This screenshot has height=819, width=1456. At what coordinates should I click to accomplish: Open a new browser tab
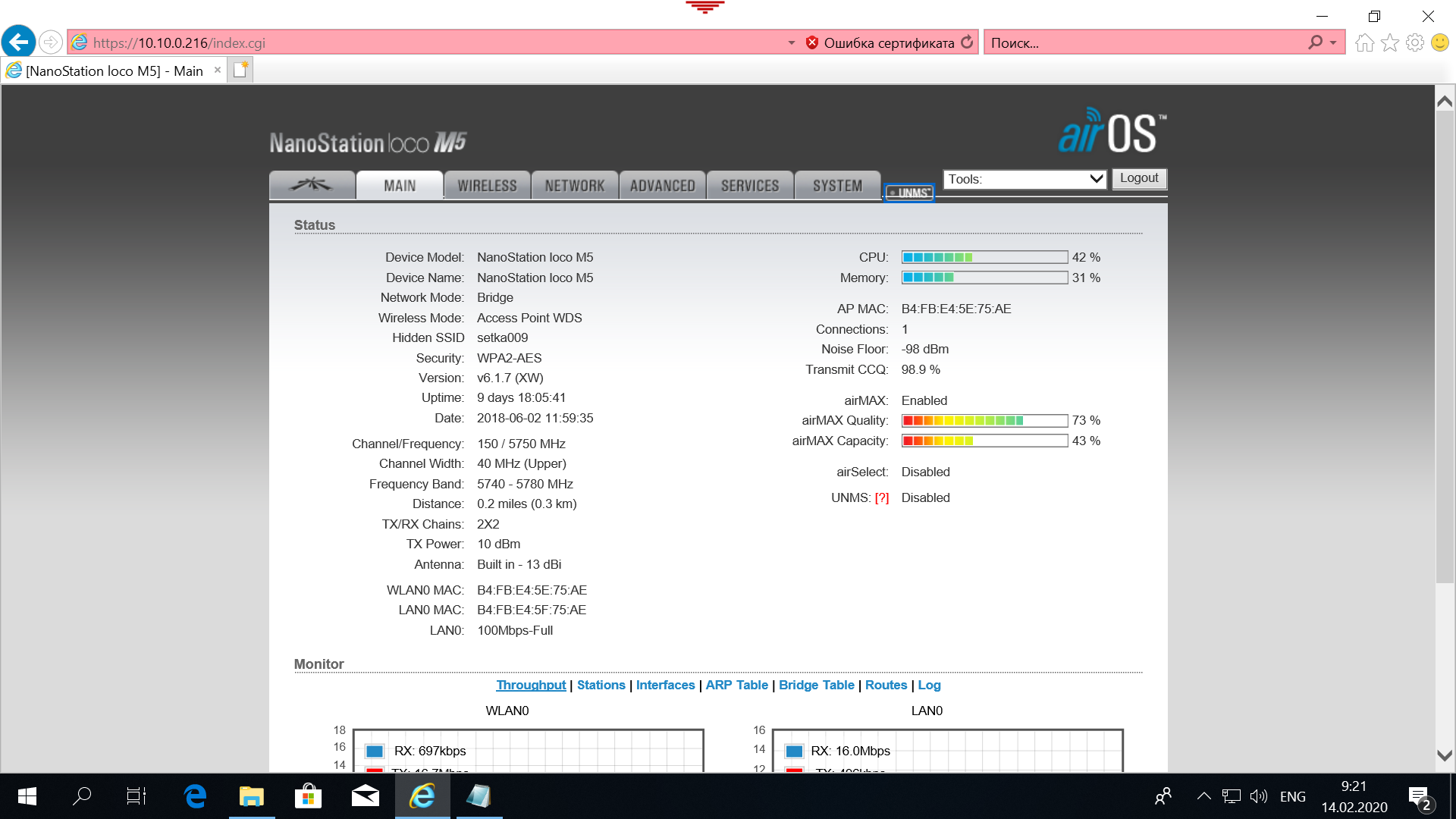[241, 70]
